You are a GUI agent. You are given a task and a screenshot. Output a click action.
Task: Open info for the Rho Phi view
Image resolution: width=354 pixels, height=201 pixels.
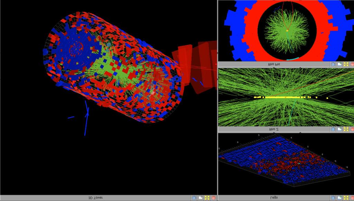pos(333,64)
